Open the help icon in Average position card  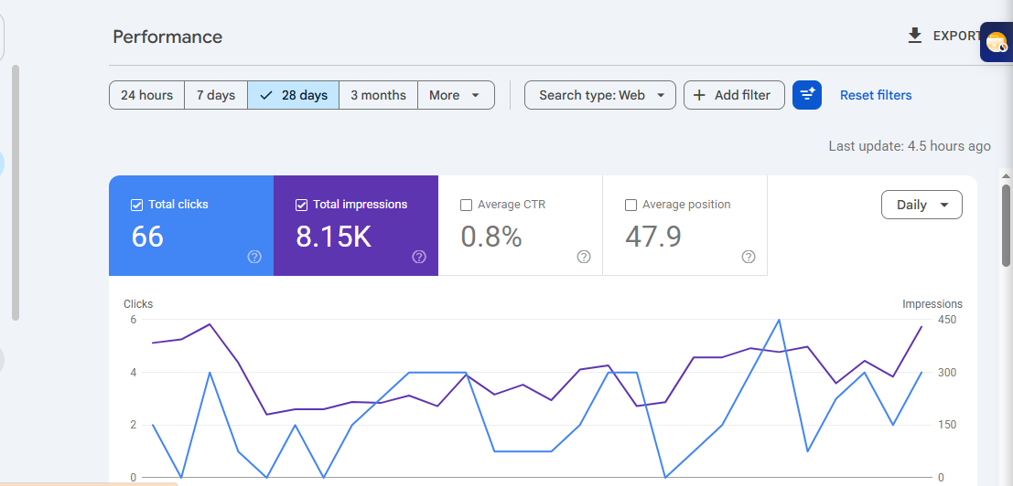pos(749,258)
